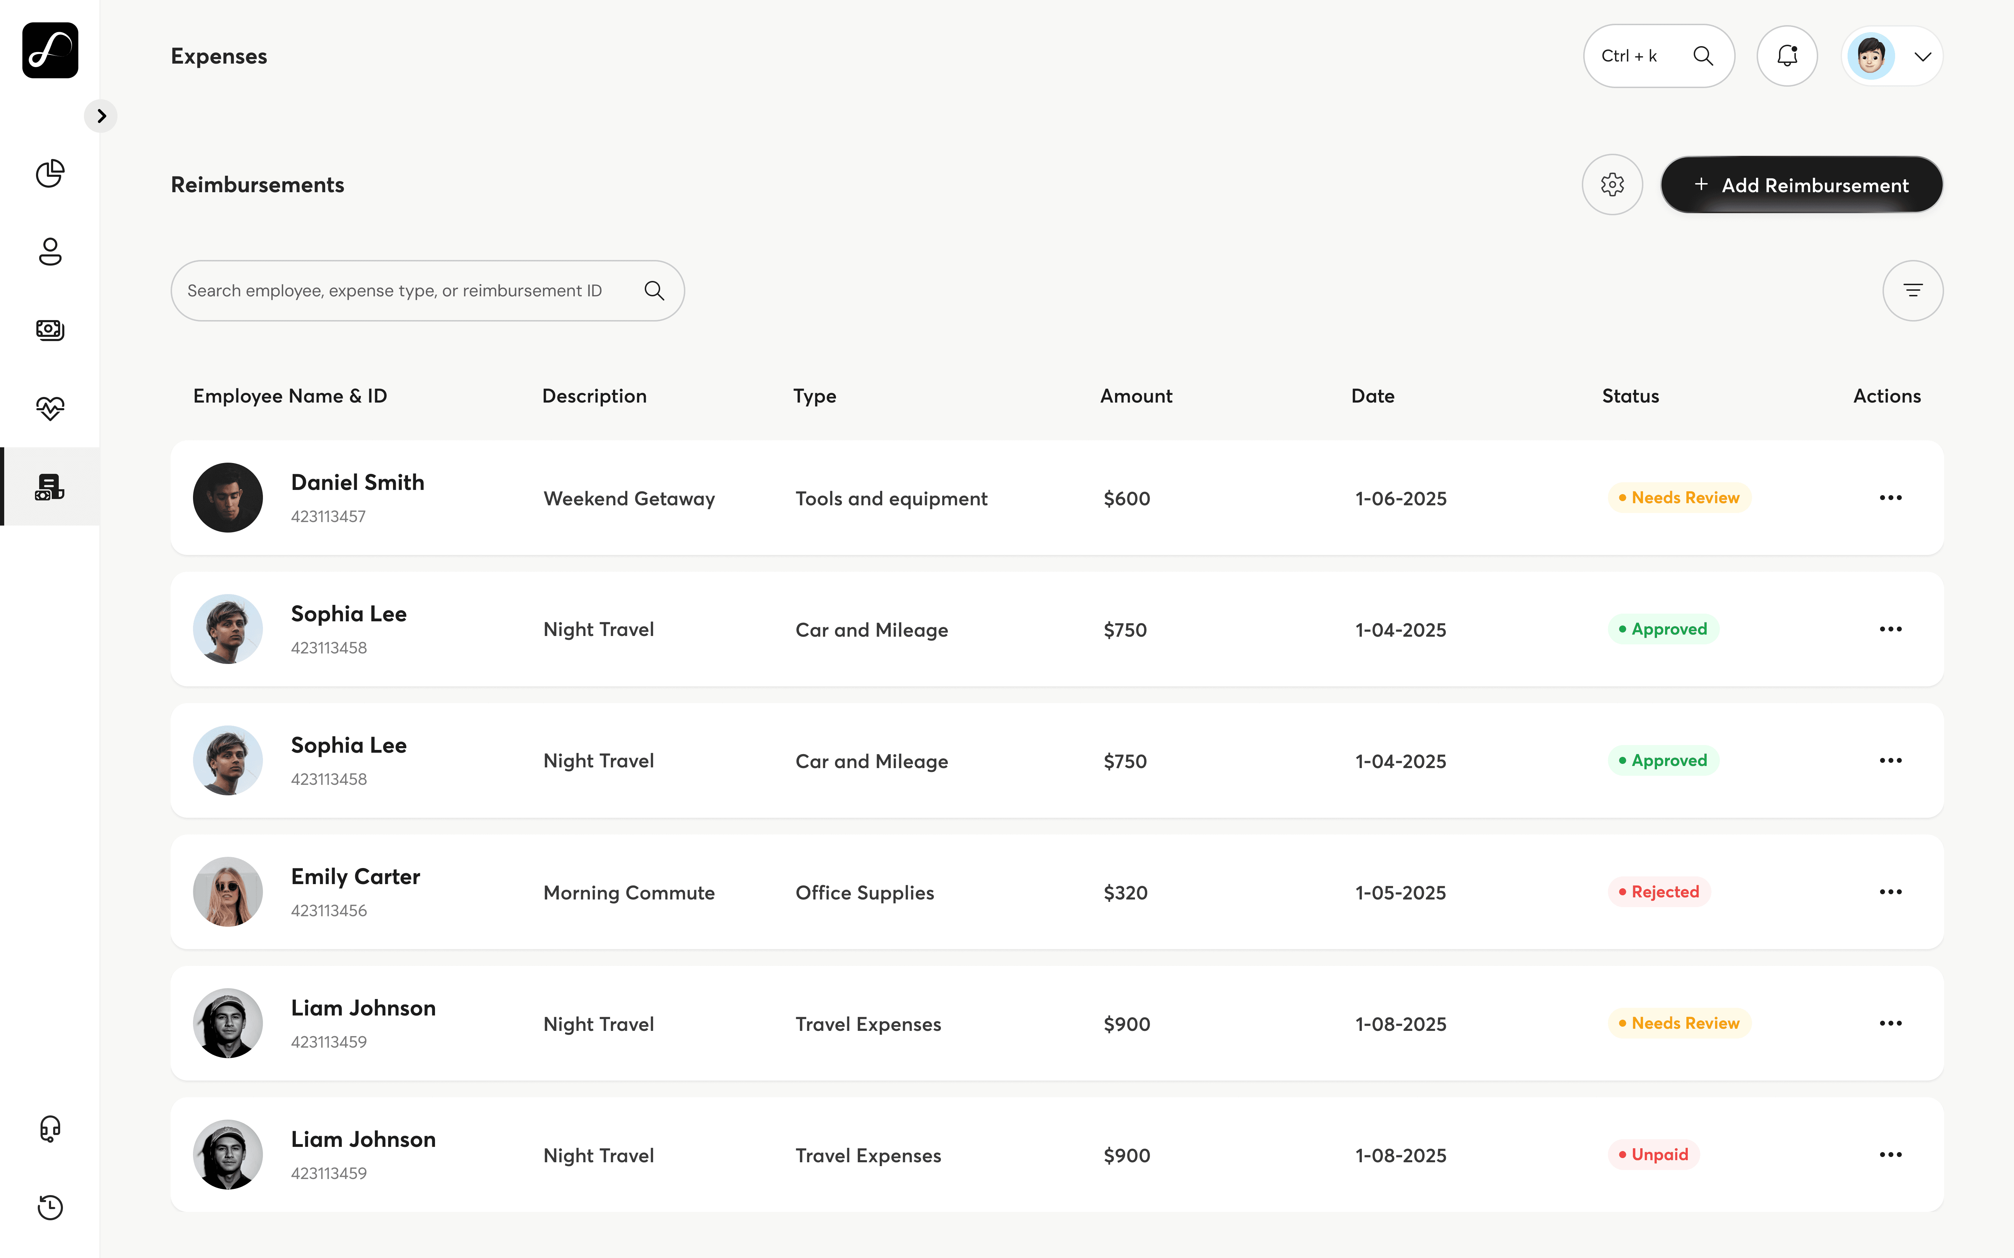Open actions menu for the Unpaid Liam Johnson row
Image resolution: width=2014 pixels, height=1258 pixels.
point(1890,1155)
